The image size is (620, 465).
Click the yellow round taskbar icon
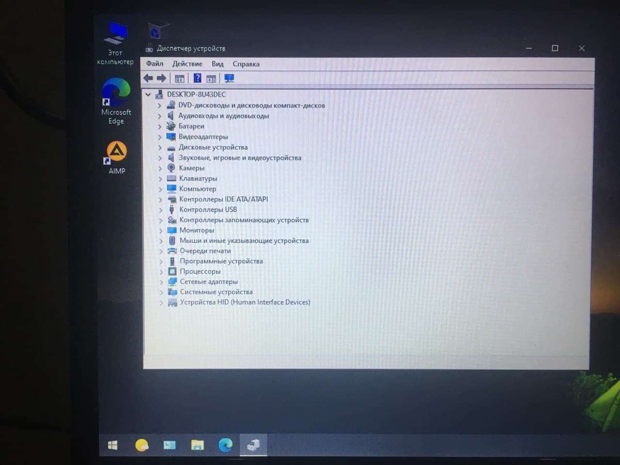(x=141, y=445)
